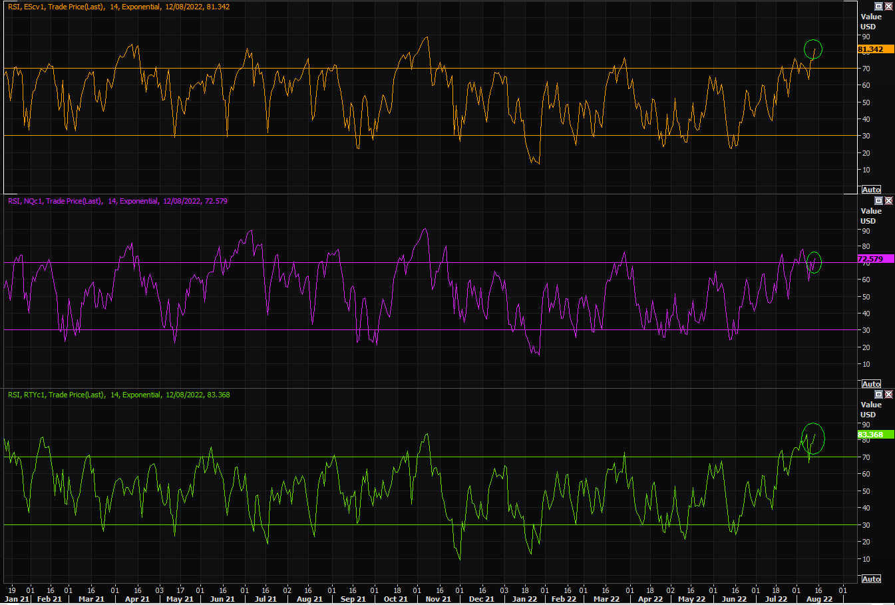Click the orange 81.342 value label

point(875,49)
